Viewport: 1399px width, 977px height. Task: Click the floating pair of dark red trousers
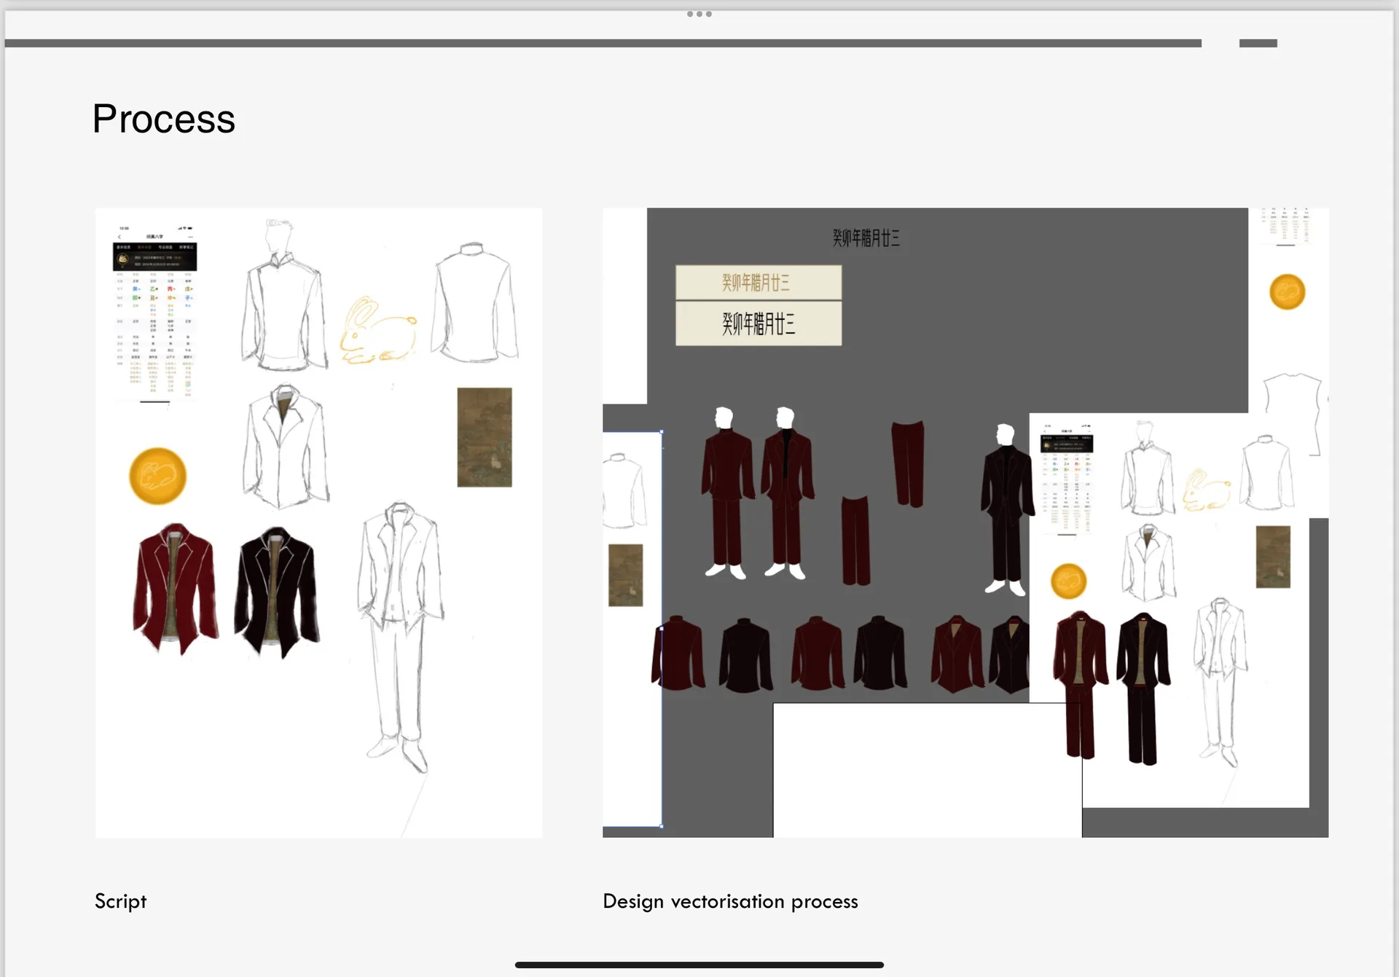[x=907, y=463]
